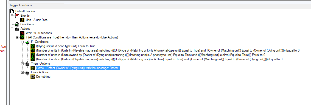Screen dimensions: 311x105
Task: Collapse the 'Then - Actions' branch
Action: click(23, 64)
